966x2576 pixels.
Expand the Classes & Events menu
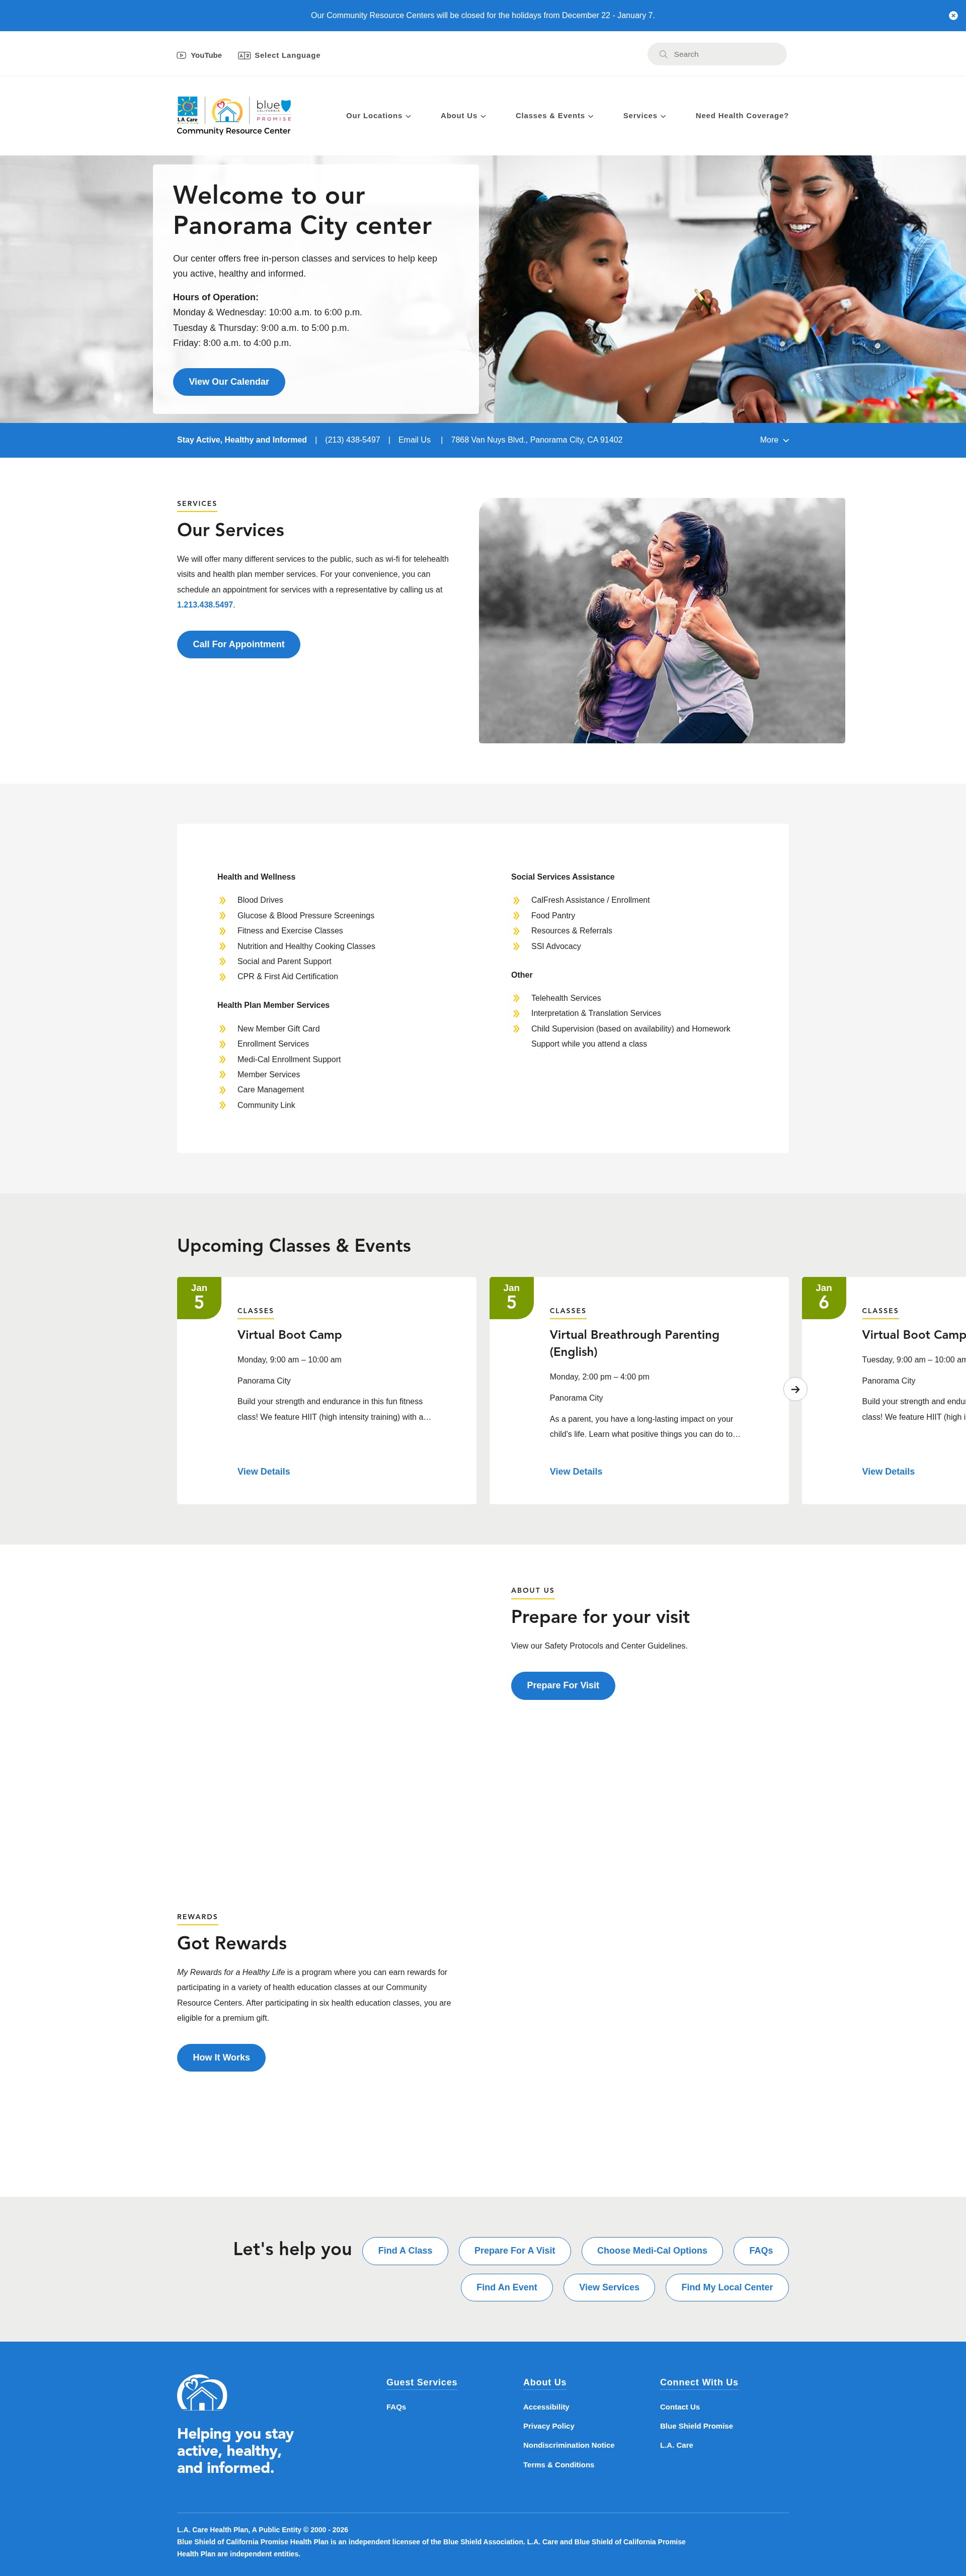tap(554, 116)
